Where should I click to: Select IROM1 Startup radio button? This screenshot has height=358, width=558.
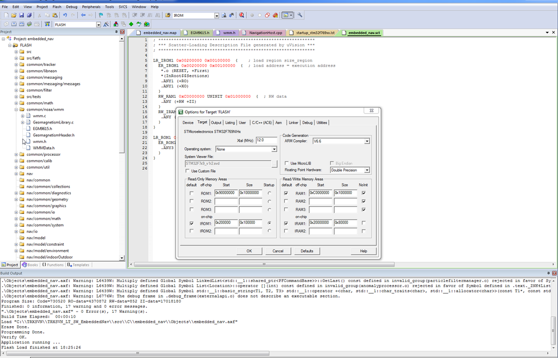[x=269, y=223]
